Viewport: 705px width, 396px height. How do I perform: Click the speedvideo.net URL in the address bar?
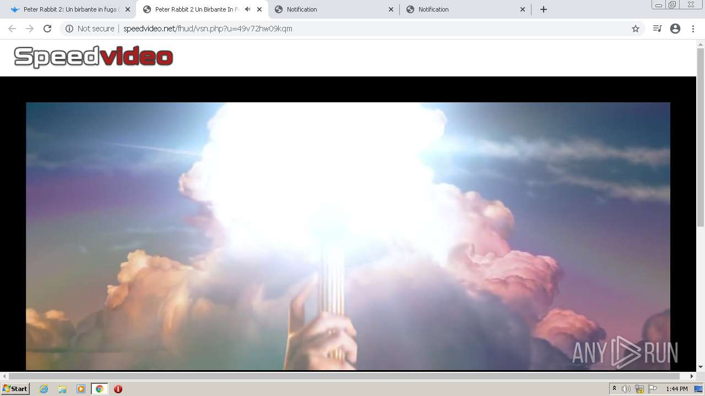(x=208, y=29)
